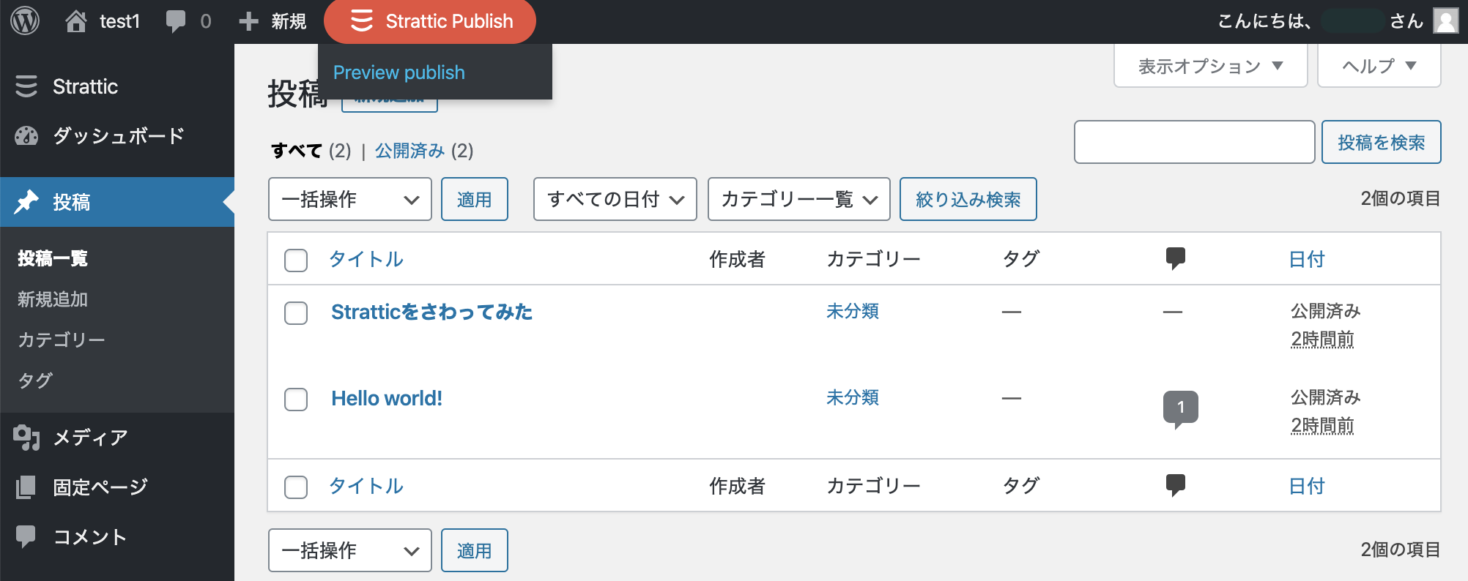Image resolution: width=1468 pixels, height=581 pixels.
Task: Click the Strattic Publish button
Action: point(430,21)
